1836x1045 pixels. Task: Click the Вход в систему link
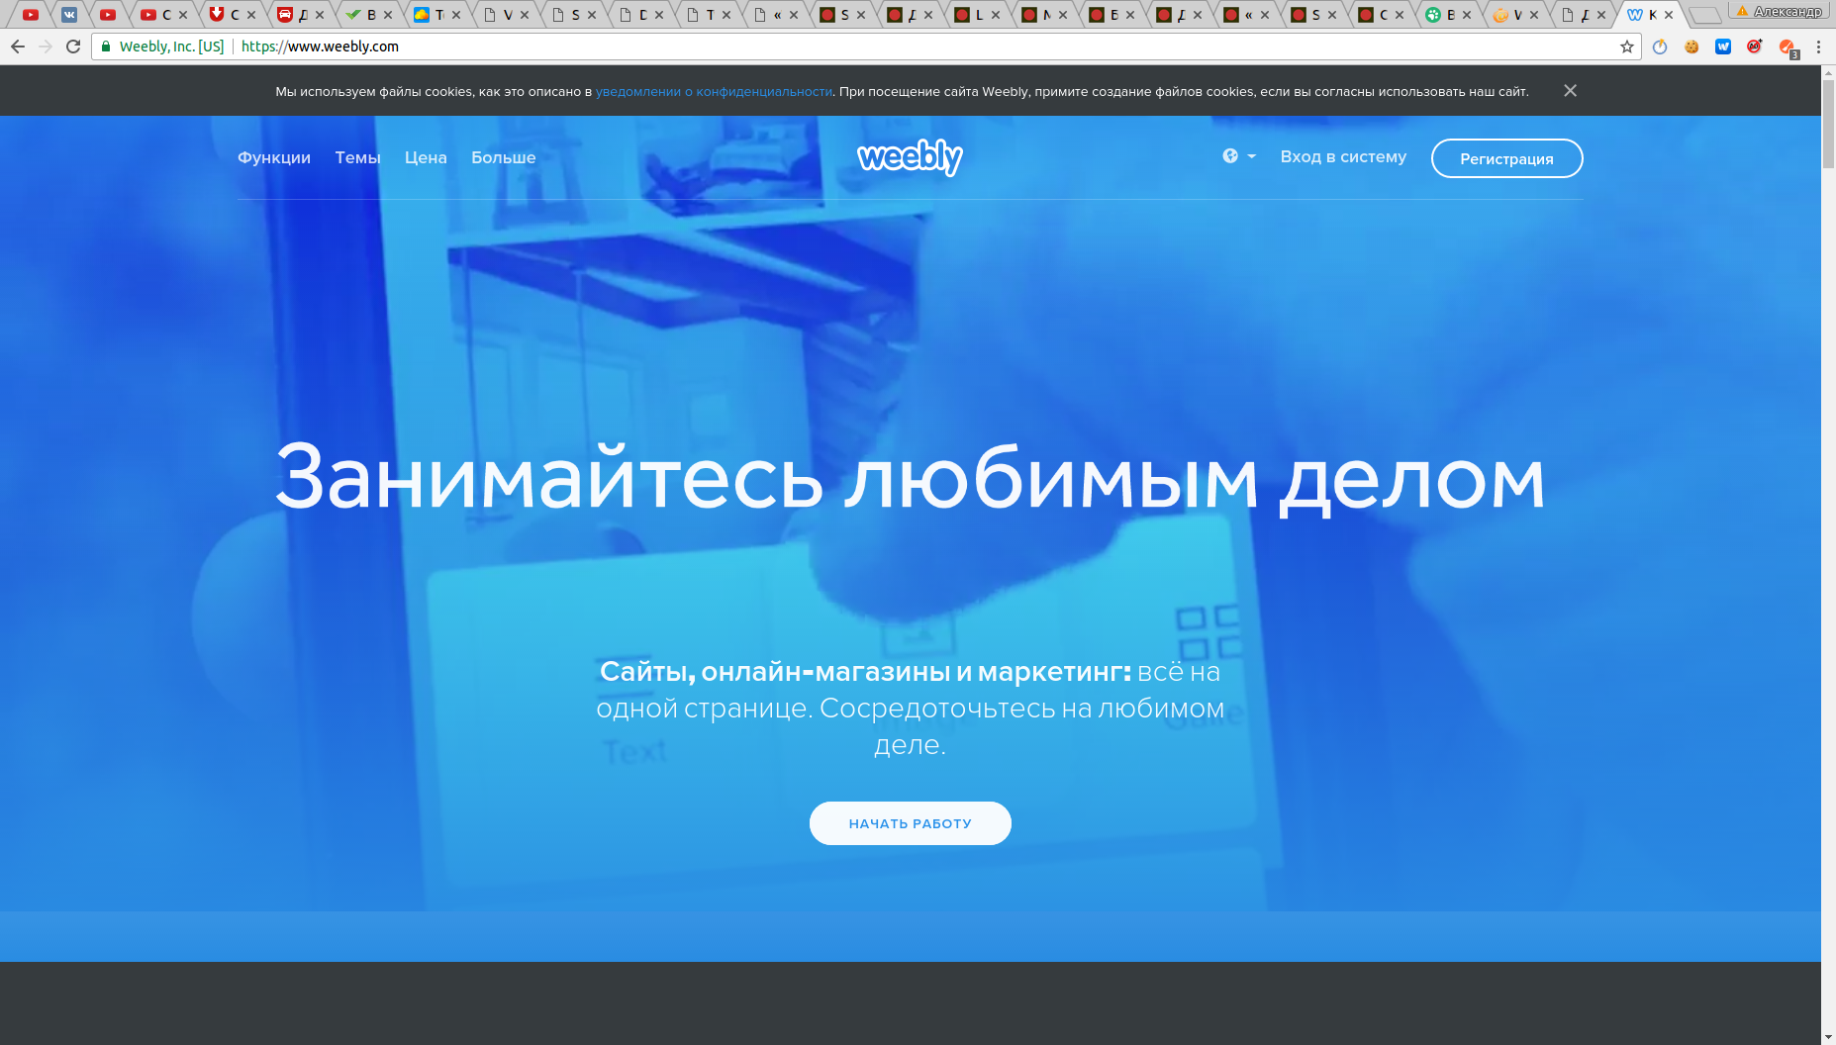pos(1343,156)
